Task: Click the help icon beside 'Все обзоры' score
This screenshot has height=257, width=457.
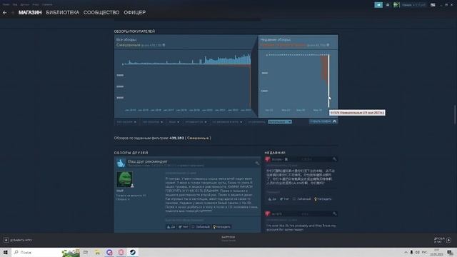Action: (164, 45)
